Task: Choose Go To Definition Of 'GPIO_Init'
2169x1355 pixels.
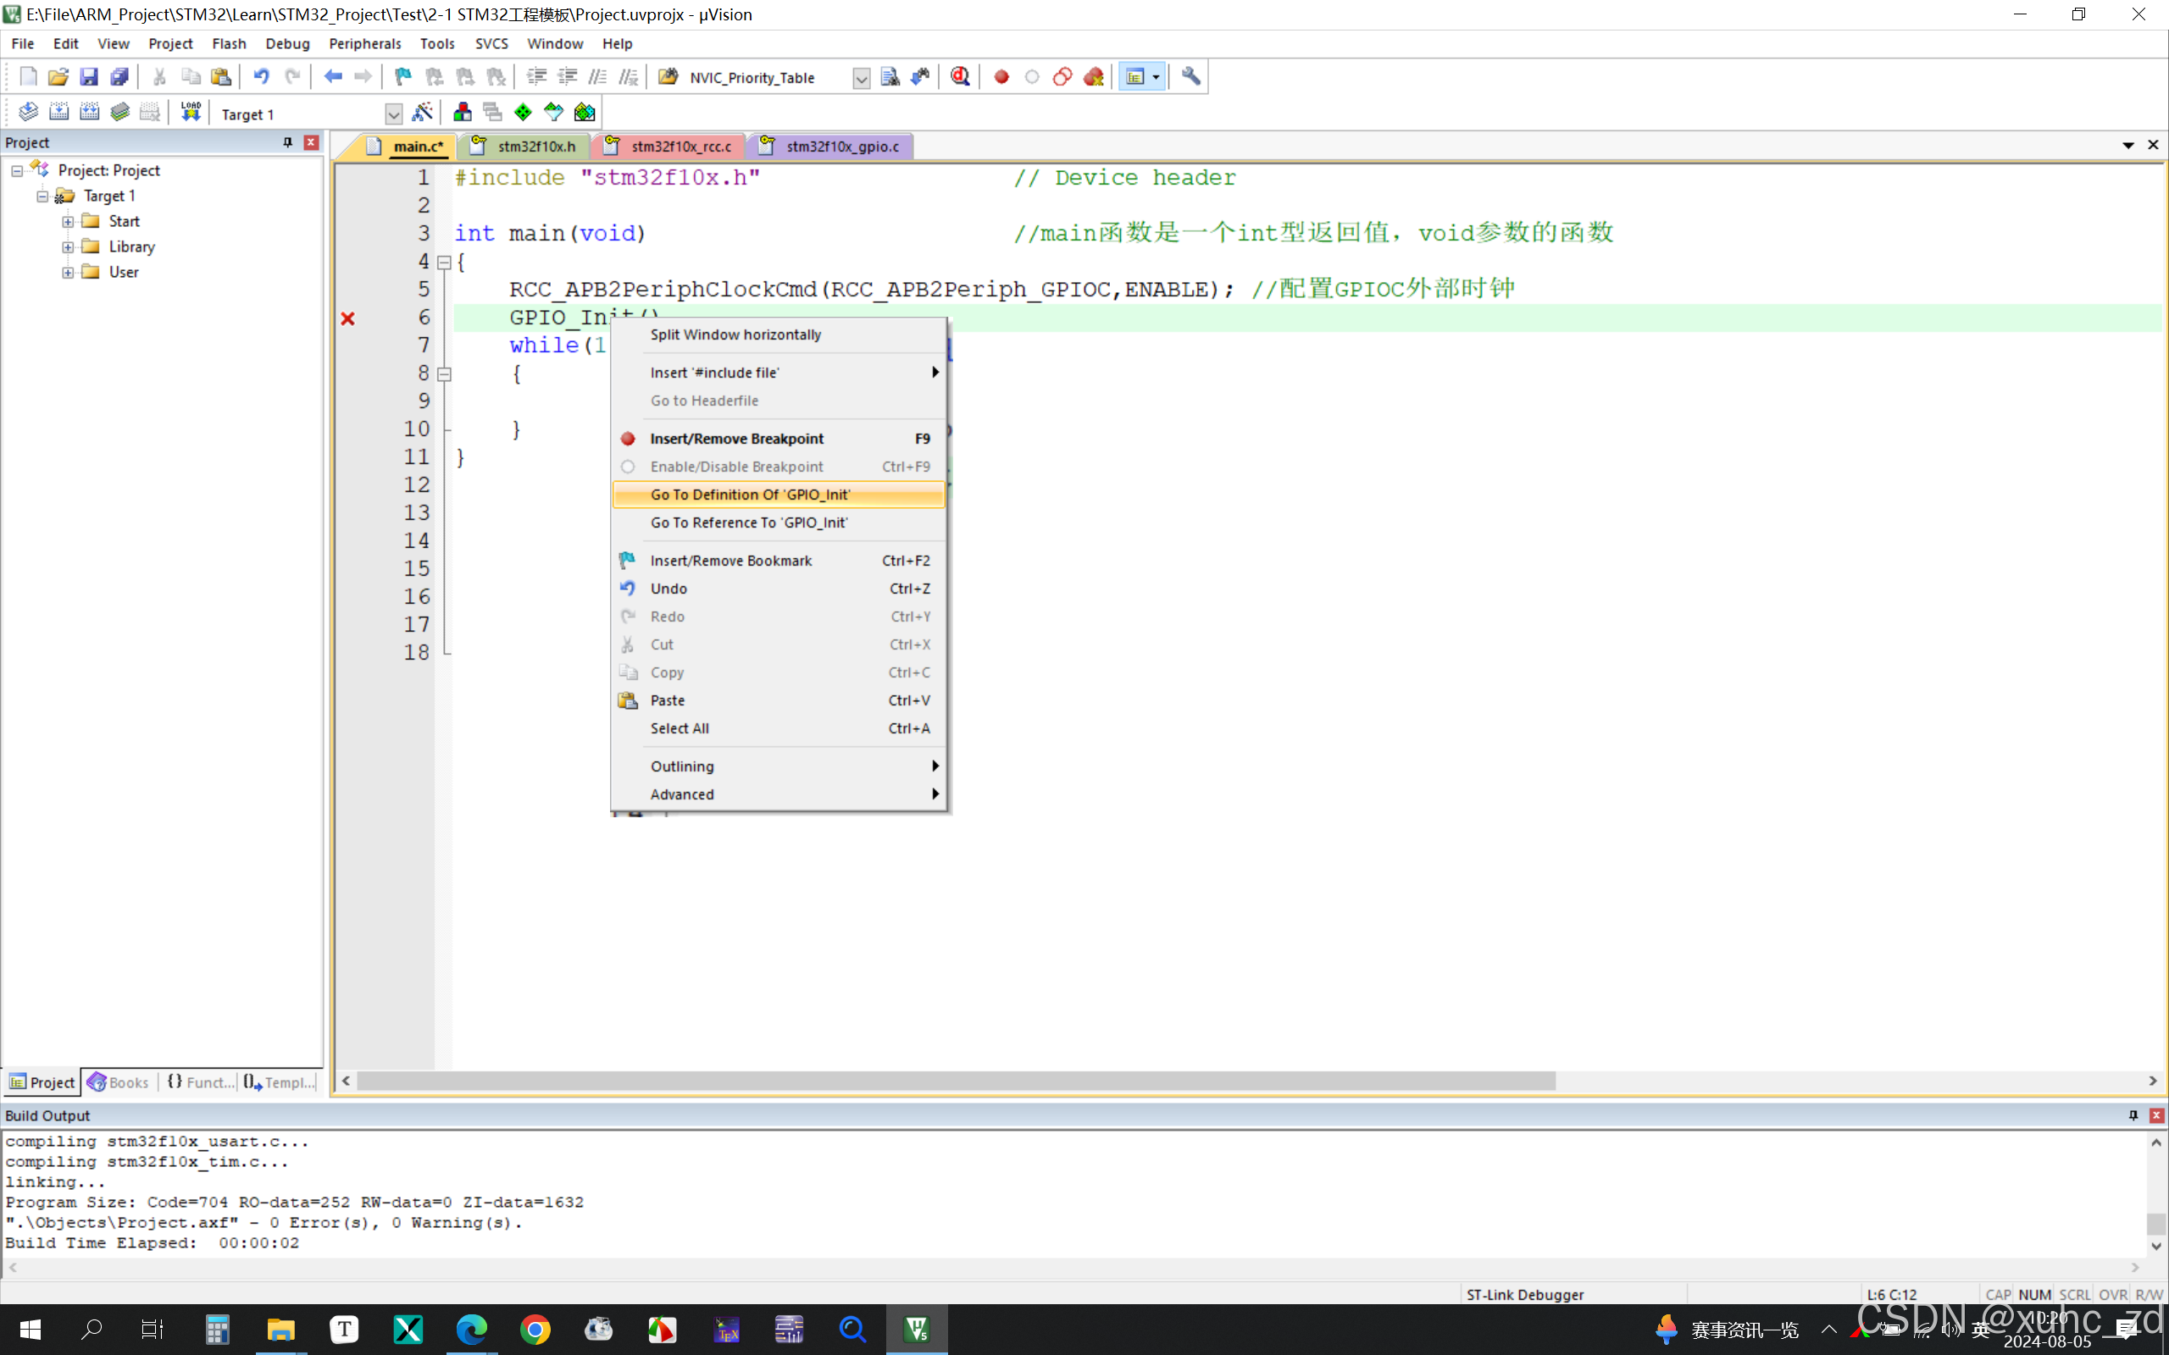Action: tap(778, 495)
